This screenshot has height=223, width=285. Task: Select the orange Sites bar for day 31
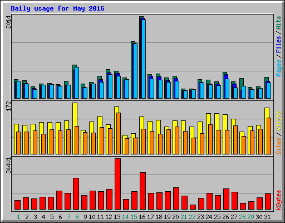[269, 136]
